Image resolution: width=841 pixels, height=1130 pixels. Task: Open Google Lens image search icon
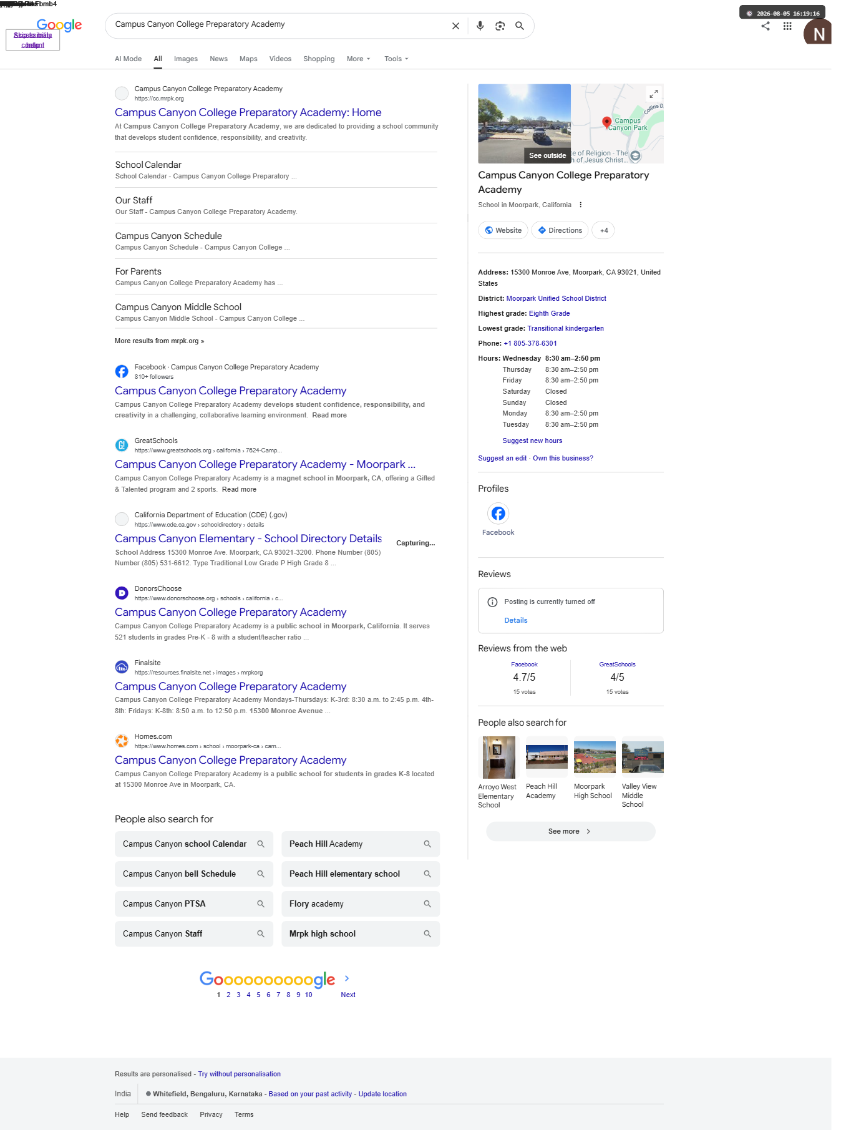(500, 26)
